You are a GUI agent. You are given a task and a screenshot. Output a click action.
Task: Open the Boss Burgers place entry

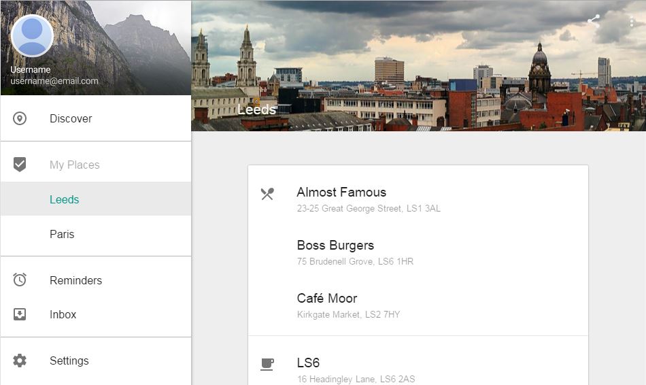pos(335,246)
